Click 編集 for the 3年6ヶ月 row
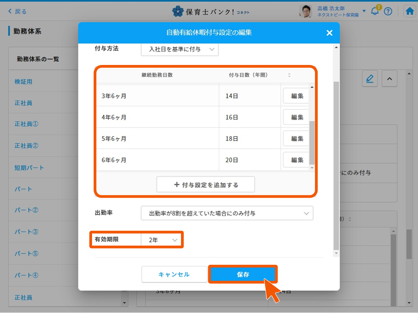This screenshot has height=313, width=418. click(296, 95)
